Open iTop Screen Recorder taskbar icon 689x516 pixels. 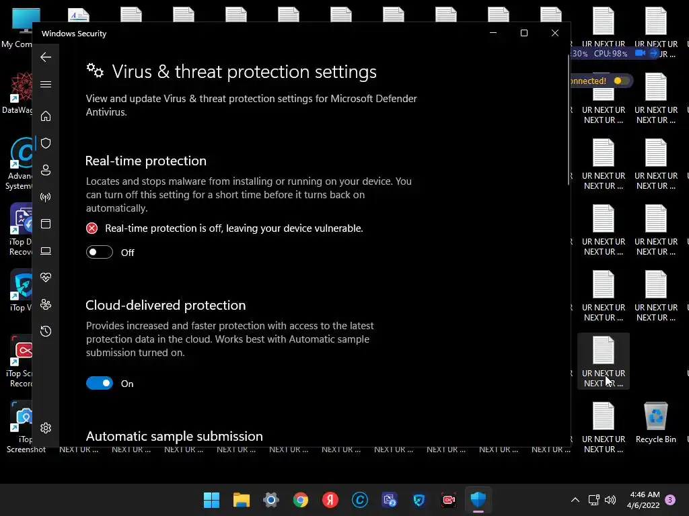449,500
